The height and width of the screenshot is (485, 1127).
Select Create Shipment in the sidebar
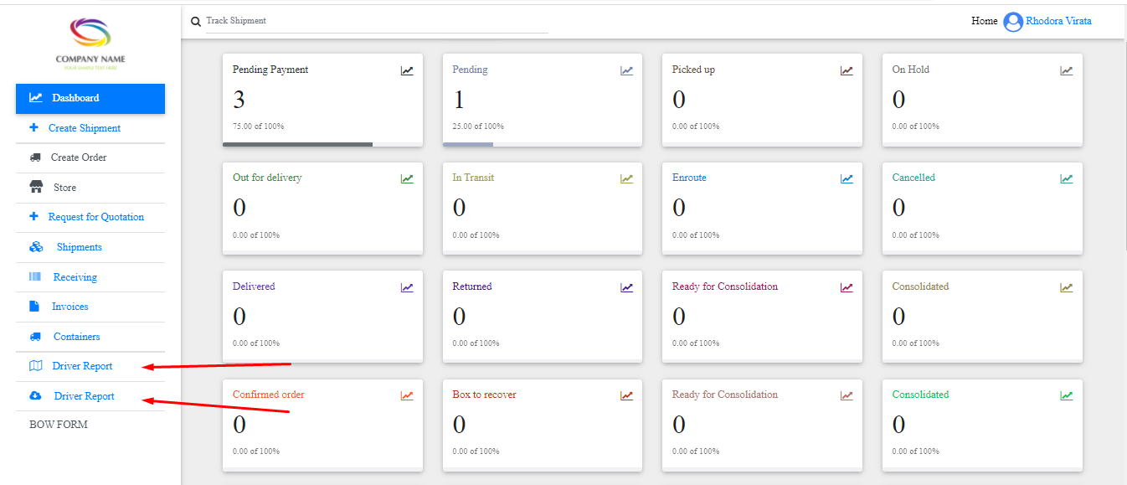84,128
